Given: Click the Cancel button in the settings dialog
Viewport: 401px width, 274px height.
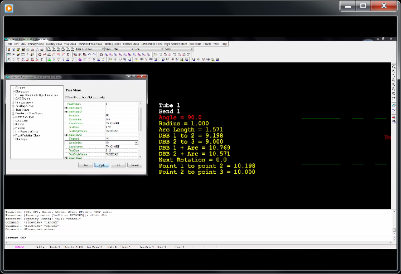Looking at the screenshot, I should (x=135, y=165).
